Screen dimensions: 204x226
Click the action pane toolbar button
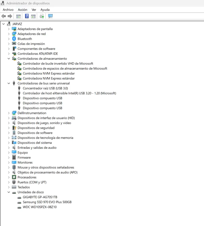tap(33, 16)
